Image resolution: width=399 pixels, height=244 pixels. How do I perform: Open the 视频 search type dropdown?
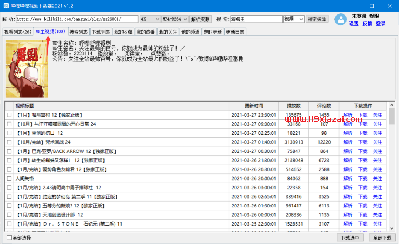coord(294,19)
